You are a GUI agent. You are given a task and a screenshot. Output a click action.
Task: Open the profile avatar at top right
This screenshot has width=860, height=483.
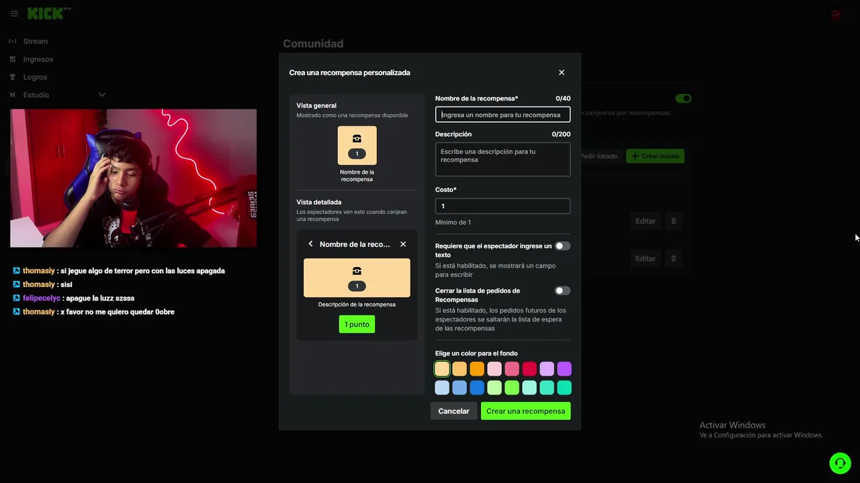836,13
